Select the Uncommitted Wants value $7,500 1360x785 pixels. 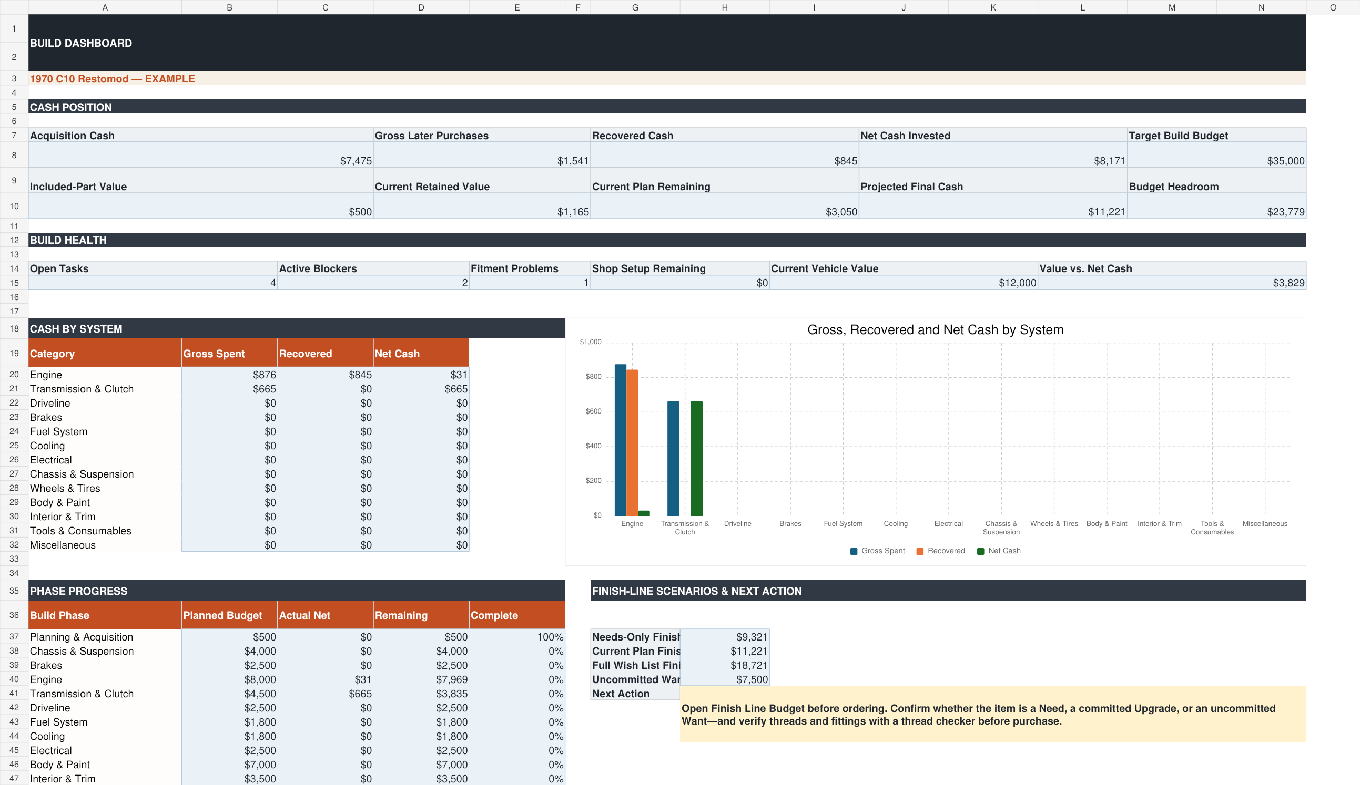tap(725, 679)
